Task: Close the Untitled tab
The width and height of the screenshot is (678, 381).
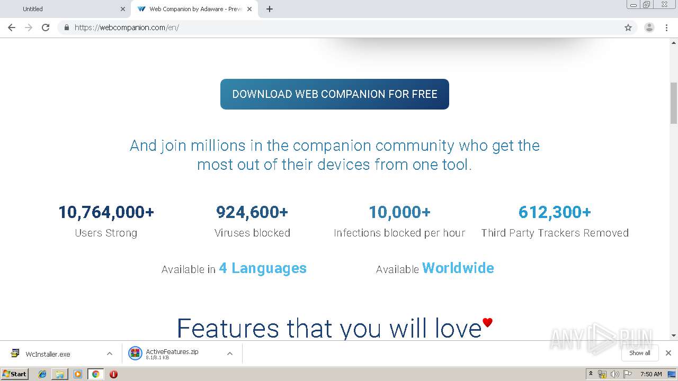Action: point(122,9)
